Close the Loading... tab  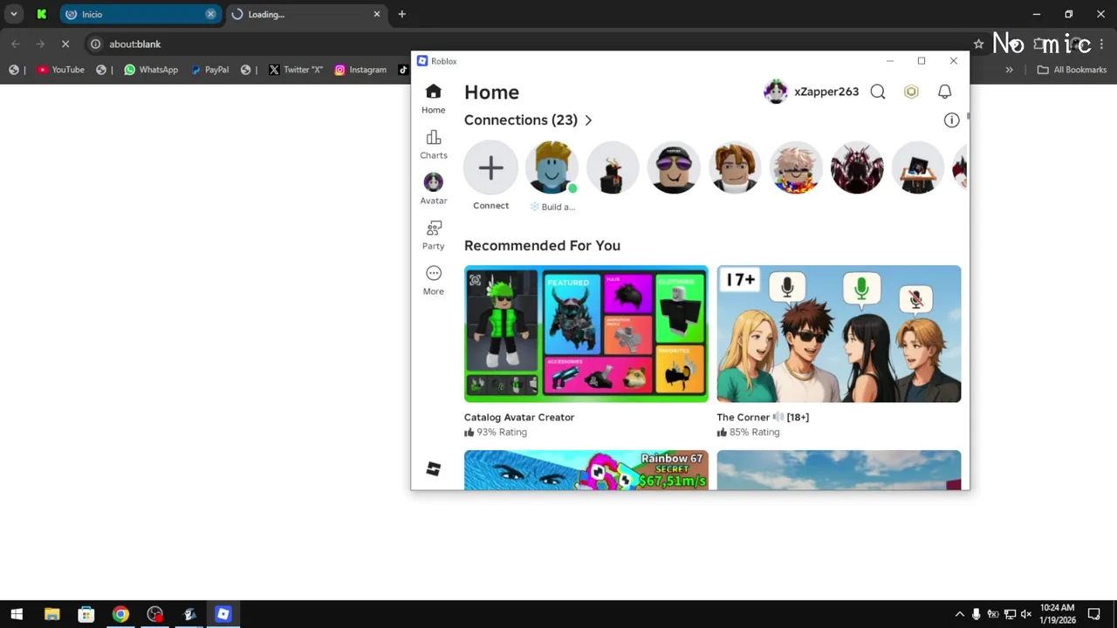(x=377, y=14)
